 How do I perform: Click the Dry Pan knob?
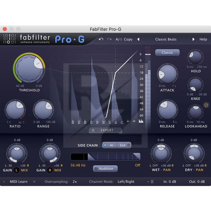pyautogui.click(x=194, y=153)
